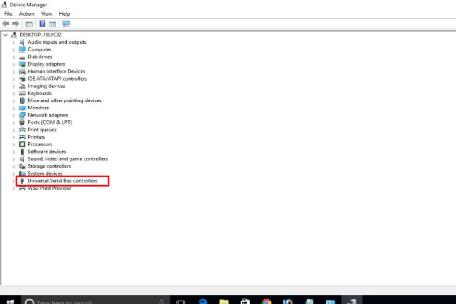Click the Forward arrow toolbar icon
Viewport: 456px width, 304px height.
pos(16,24)
